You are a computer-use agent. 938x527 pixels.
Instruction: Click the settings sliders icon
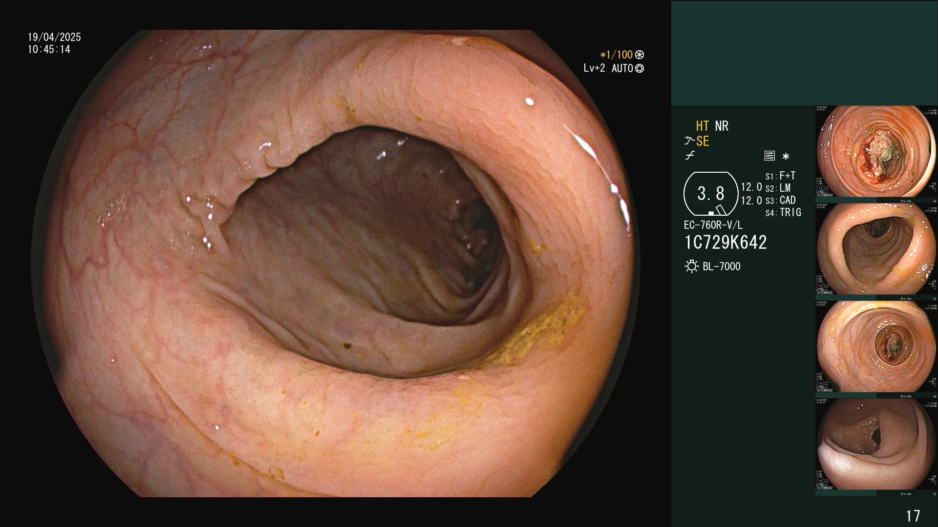[769, 156]
